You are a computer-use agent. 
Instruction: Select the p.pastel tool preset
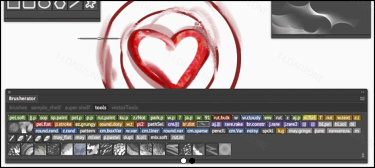click(x=112, y=138)
